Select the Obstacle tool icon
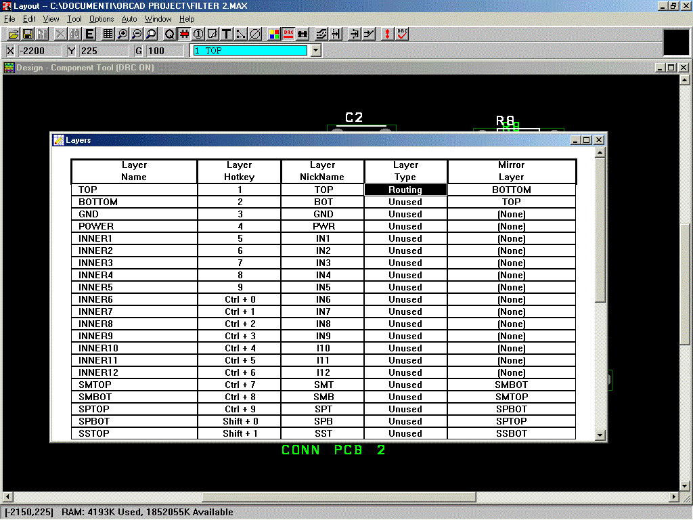 [212, 34]
